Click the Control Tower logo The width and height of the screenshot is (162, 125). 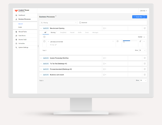pos(22,10)
